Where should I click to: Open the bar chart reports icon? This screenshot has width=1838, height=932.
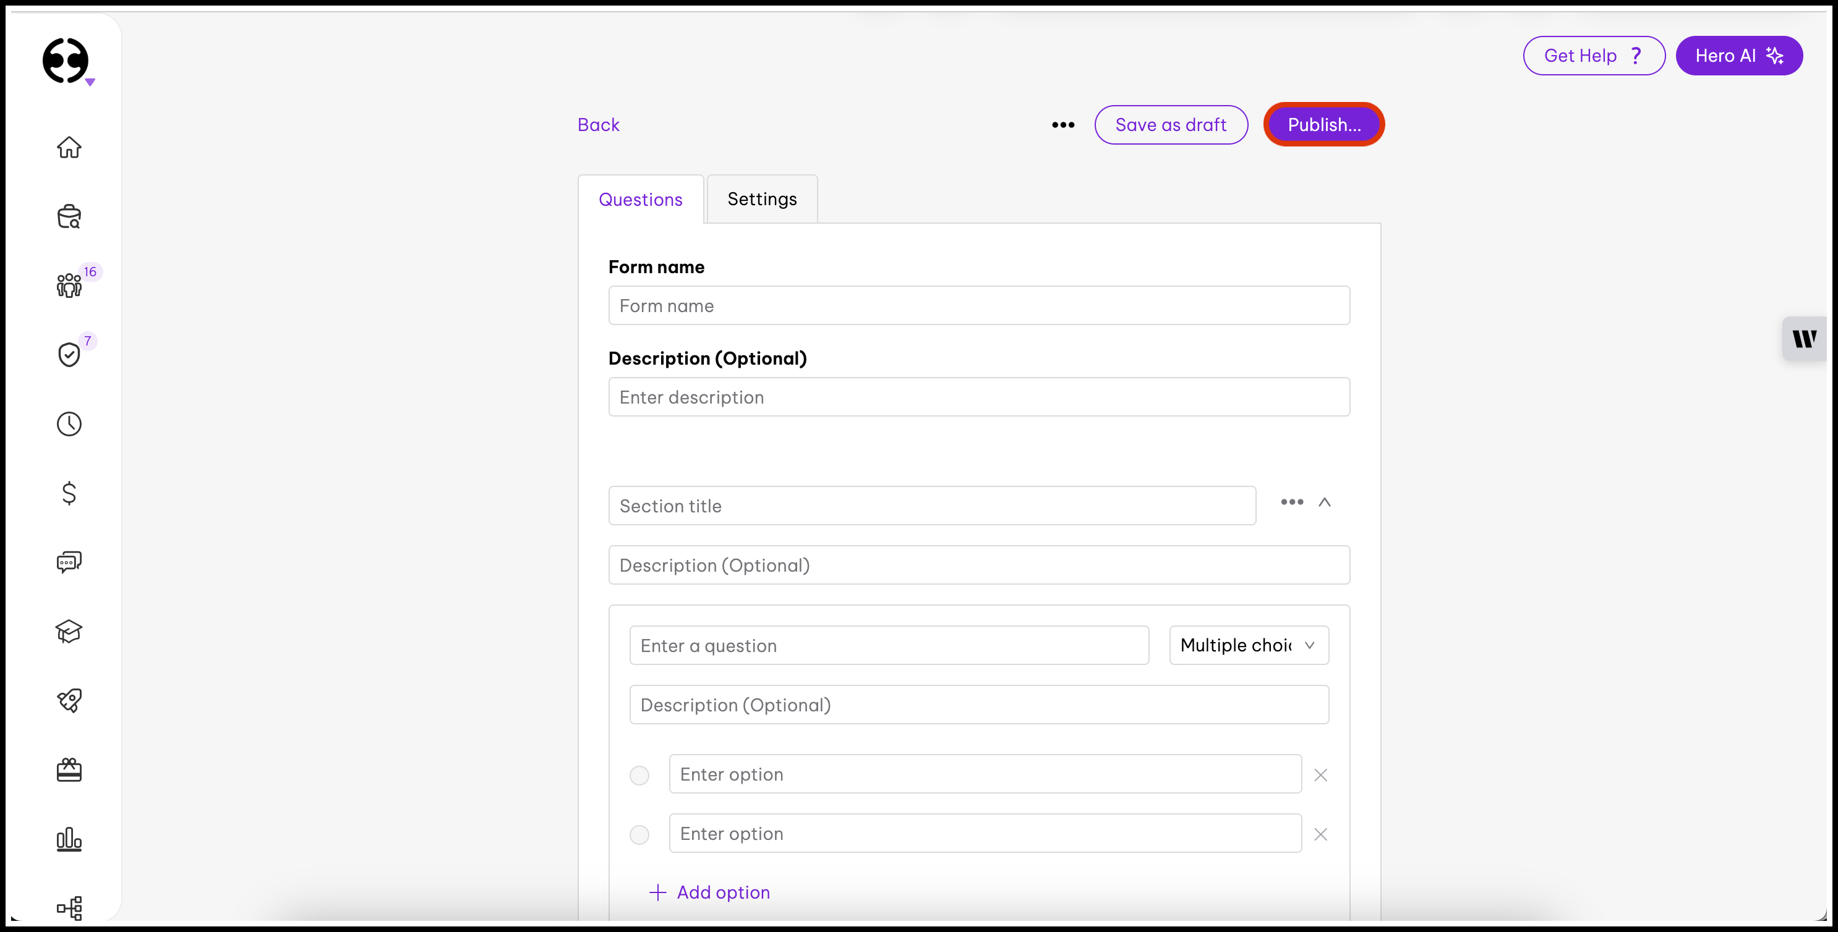point(69,839)
